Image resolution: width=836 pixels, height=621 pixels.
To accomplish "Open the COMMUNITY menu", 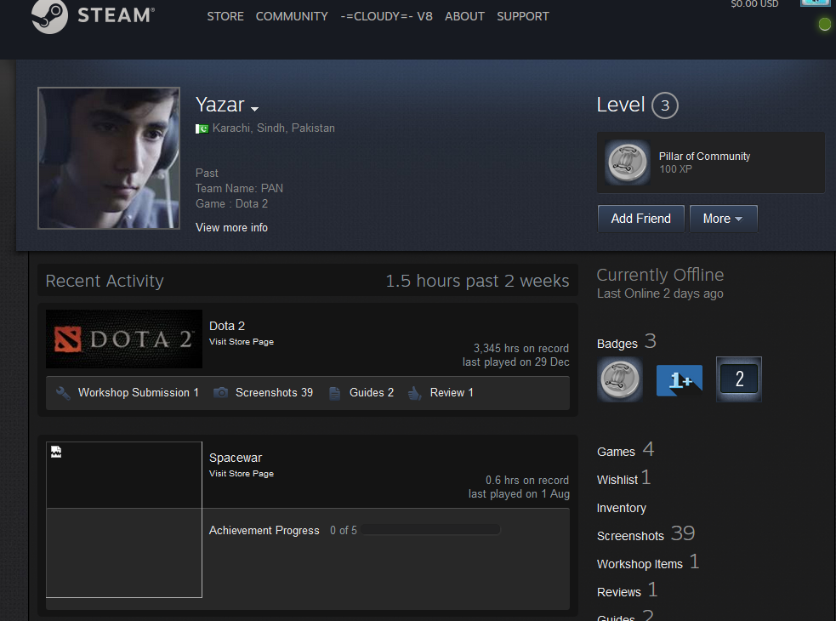I will [292, 16].
